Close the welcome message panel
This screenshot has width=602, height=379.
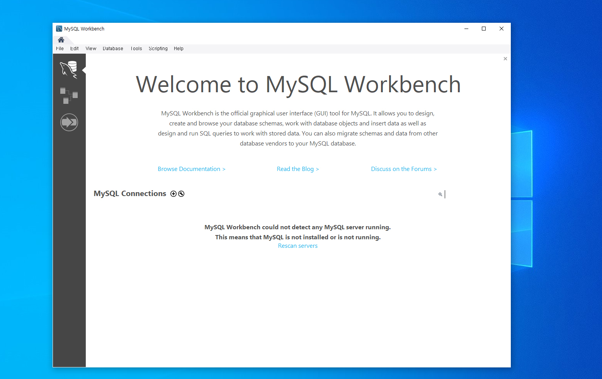(505, 59)
